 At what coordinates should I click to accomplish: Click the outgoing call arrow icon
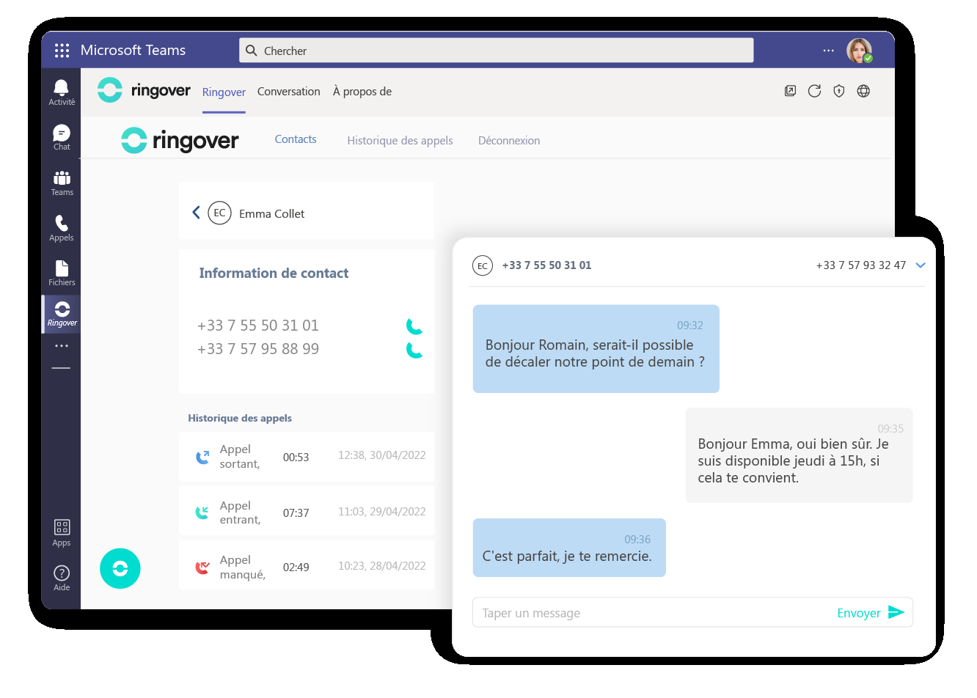[x=202, y=458]
